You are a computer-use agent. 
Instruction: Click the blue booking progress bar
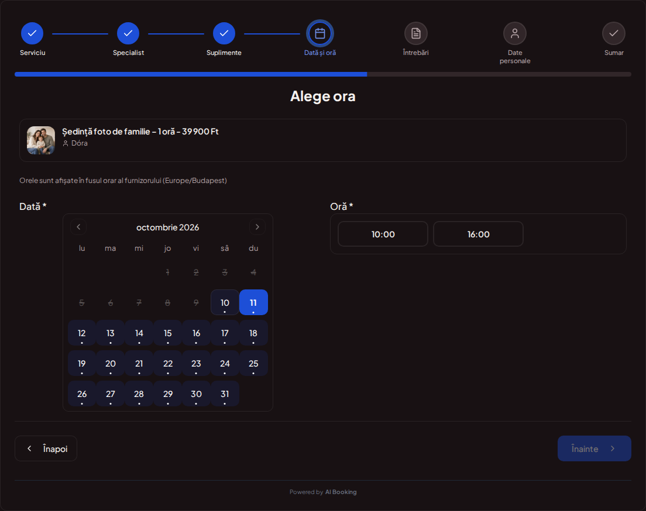pyautogui.click(x=191, y=74)
